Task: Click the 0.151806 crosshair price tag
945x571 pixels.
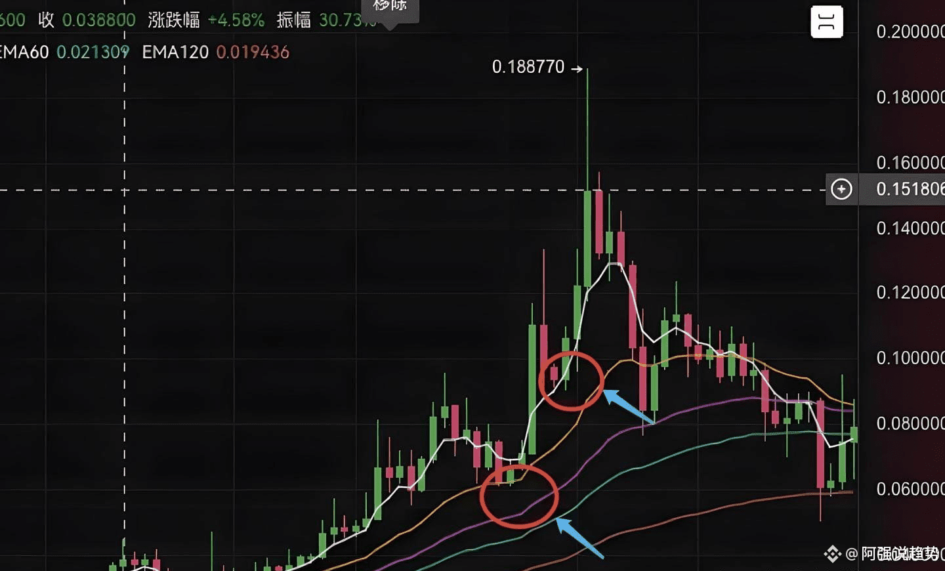Action: pos(910,189)
